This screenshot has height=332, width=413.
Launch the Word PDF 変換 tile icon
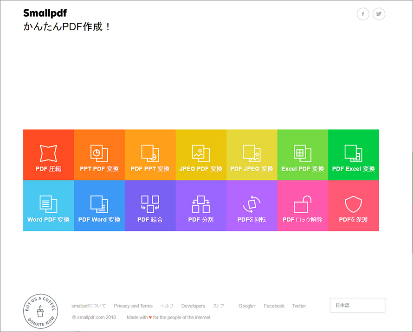point(48,204)
